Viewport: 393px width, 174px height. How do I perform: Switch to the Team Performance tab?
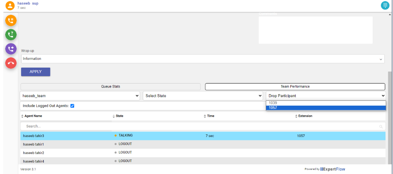[x=295, y=86]
